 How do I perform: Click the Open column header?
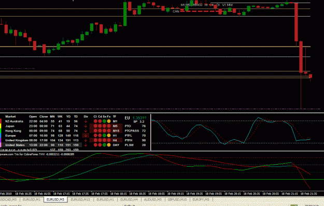[x=33, y=116]
